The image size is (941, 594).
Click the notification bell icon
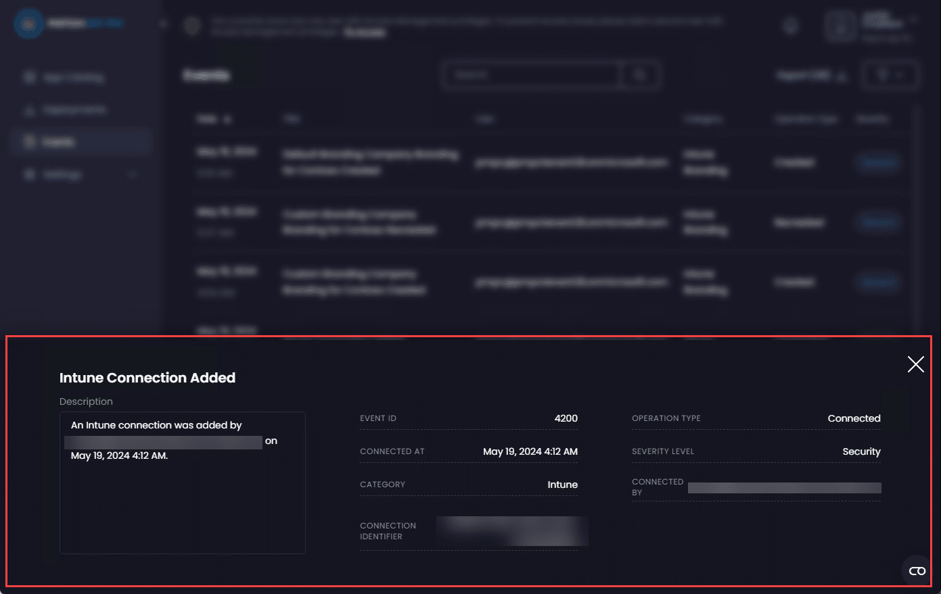click(790, 26)
